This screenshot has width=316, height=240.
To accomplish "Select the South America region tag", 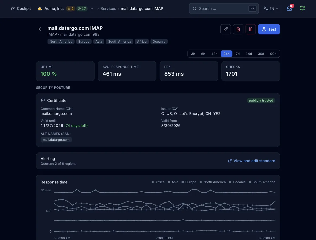I will point(120,42).
